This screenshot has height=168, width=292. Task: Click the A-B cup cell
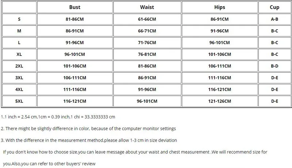click(x=274, y=19)
